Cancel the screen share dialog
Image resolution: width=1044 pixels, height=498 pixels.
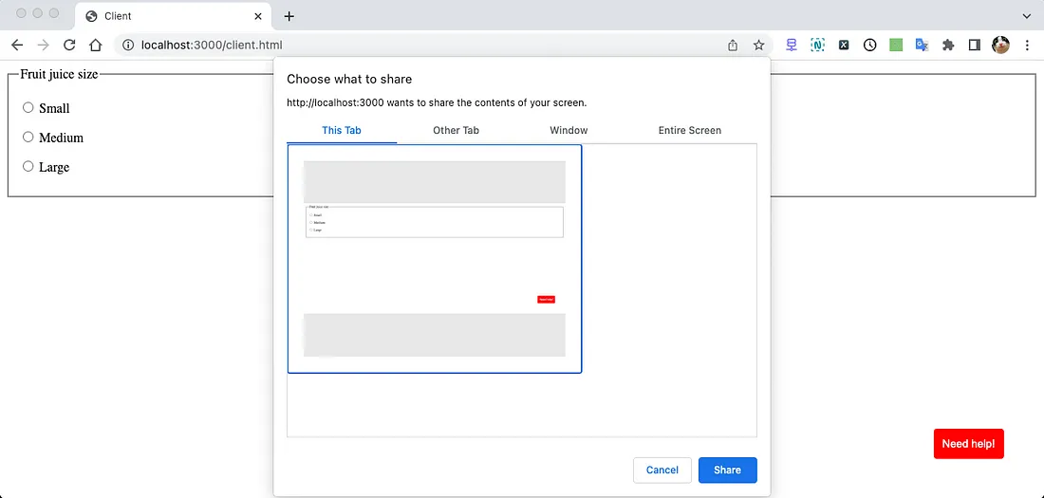(x=662, y=470)
